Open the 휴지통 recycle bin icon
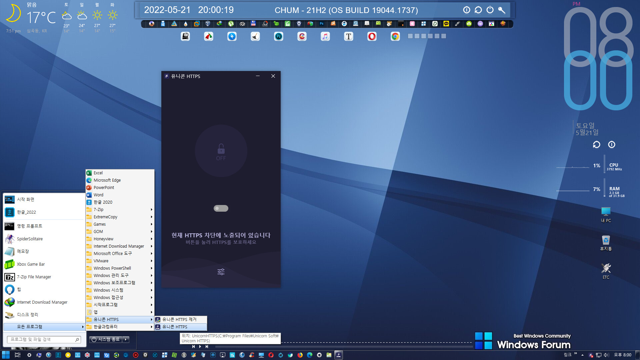The width and height of the screenshot is (640, 360). pos(606,243)
